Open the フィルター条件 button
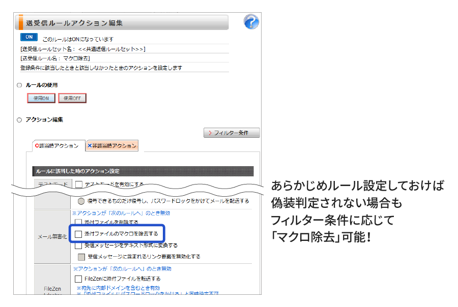This screenshot has width=458, height=307. point(232,133)
